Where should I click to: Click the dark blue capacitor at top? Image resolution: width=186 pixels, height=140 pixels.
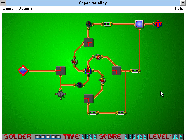[x=89, y=24]
